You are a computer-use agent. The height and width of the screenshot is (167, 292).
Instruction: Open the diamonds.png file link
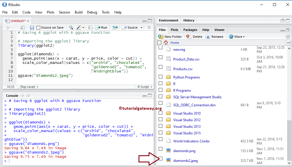pos(184,151)
